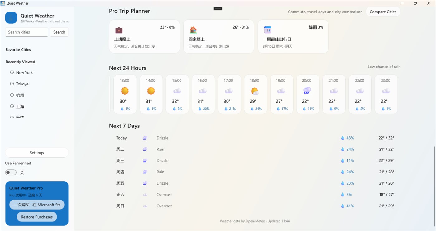The image size is (436, 231).
Task: Click the calendar icon on 一周最佳出行日 card
Action: click(x=267, y=30)
